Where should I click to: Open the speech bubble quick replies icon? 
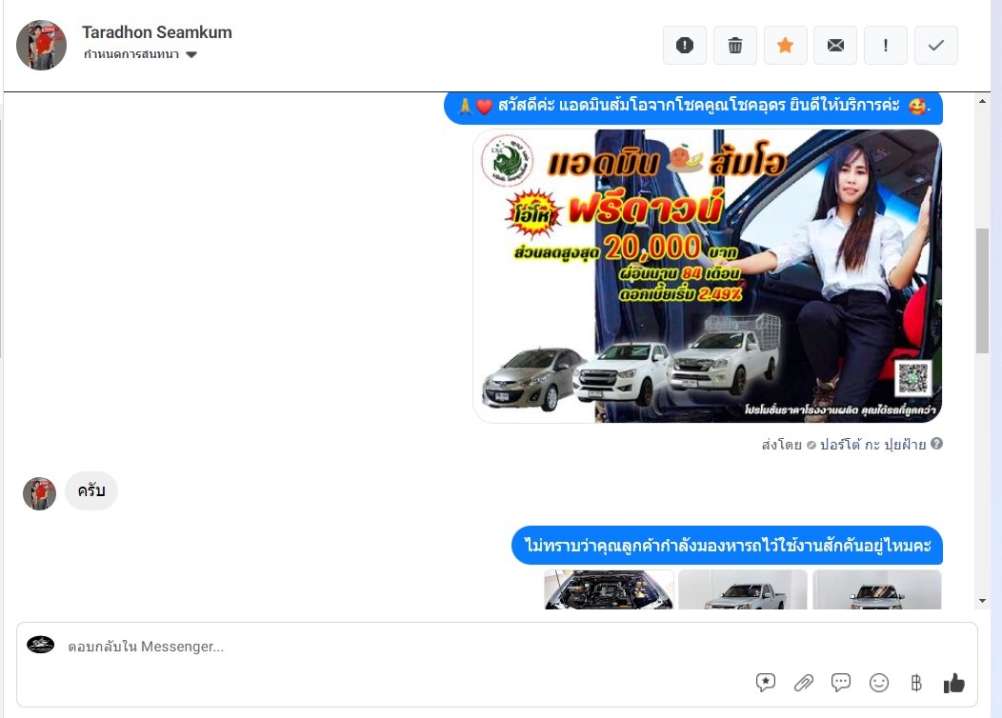[841, 683]
